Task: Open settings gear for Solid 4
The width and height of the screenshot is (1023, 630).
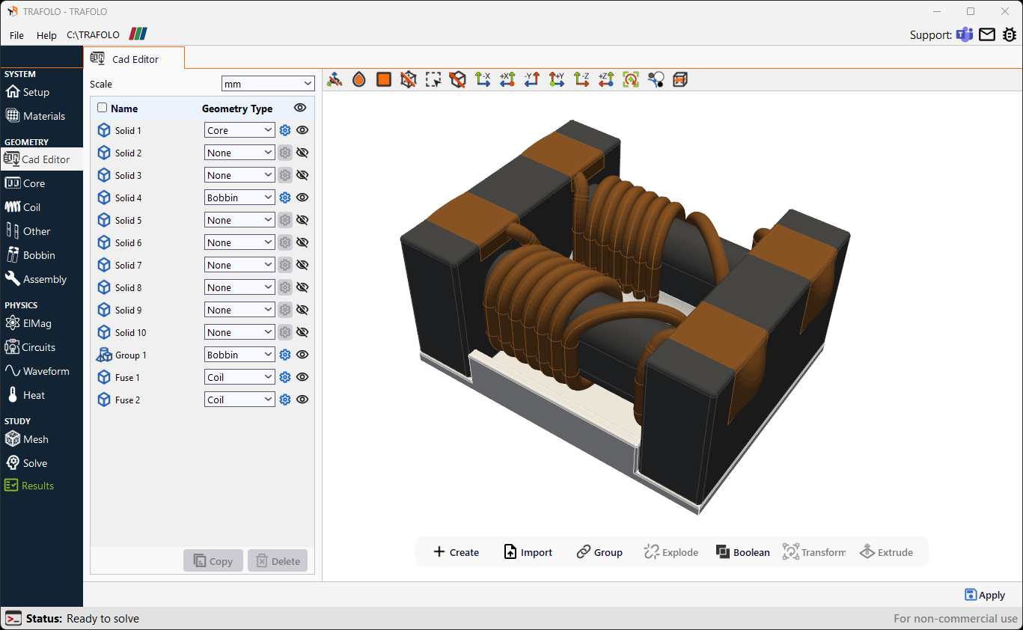Action: coord(285,198)
